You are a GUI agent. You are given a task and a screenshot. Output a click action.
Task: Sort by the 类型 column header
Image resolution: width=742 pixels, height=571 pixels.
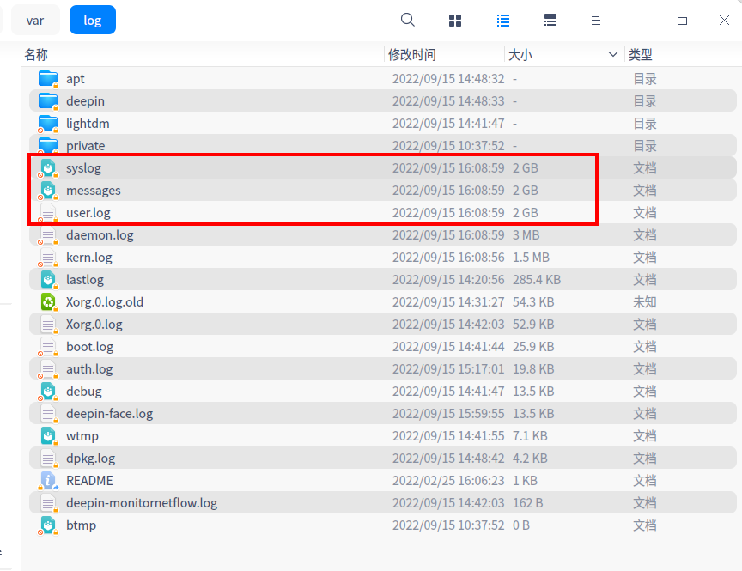click(641, 55)
